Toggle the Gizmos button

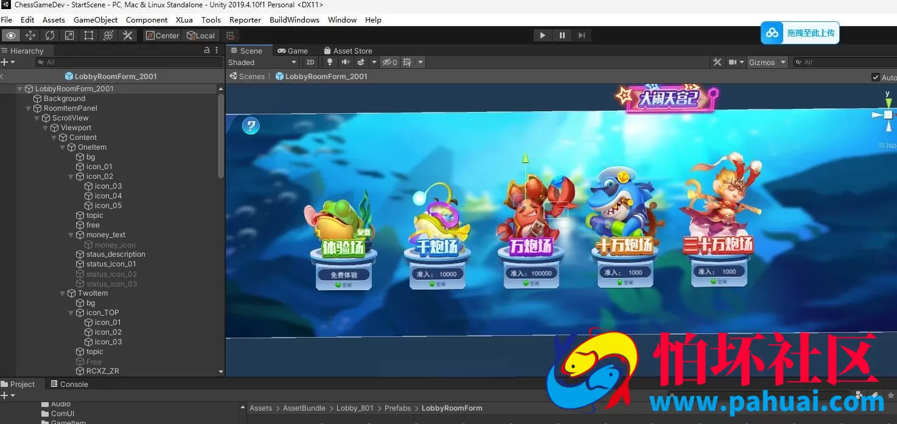click(x=762, y=62)
